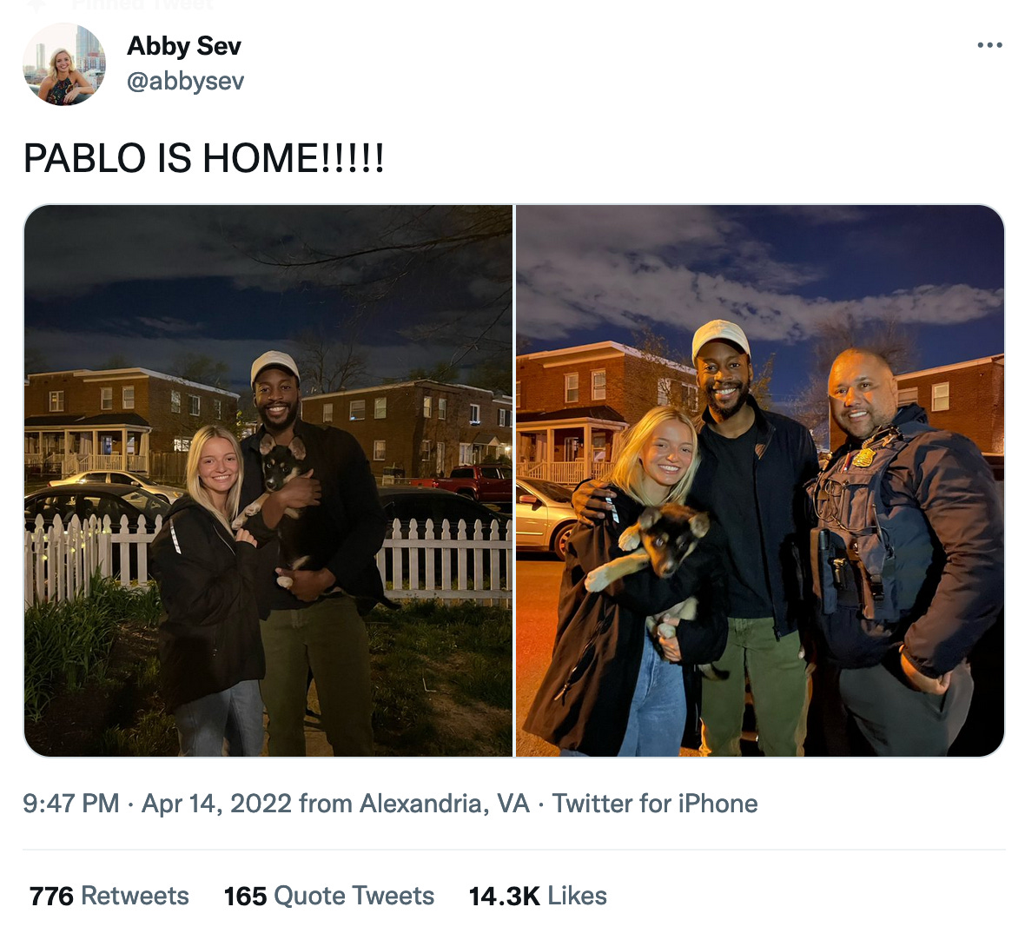Click the puppy in the left photo
Viewport: 1025px width, 940px height.
[282, 497]
